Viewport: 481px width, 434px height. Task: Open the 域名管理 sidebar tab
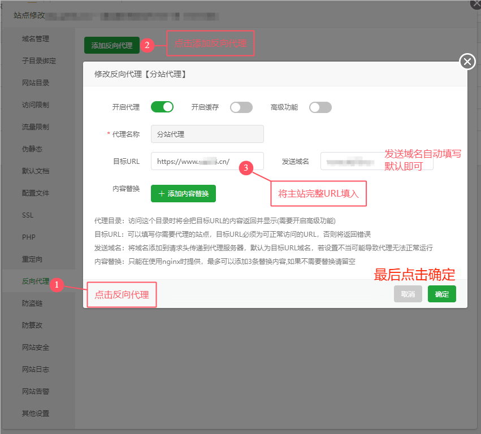[x=36, y=39]
